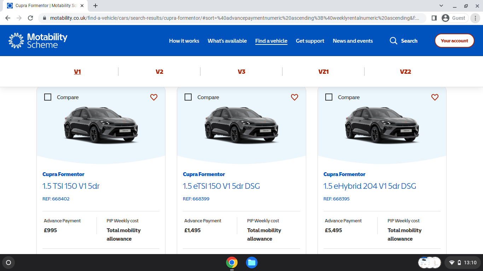Open How it works menu
This screenshot has height=271, width=483.
(184, 41)
